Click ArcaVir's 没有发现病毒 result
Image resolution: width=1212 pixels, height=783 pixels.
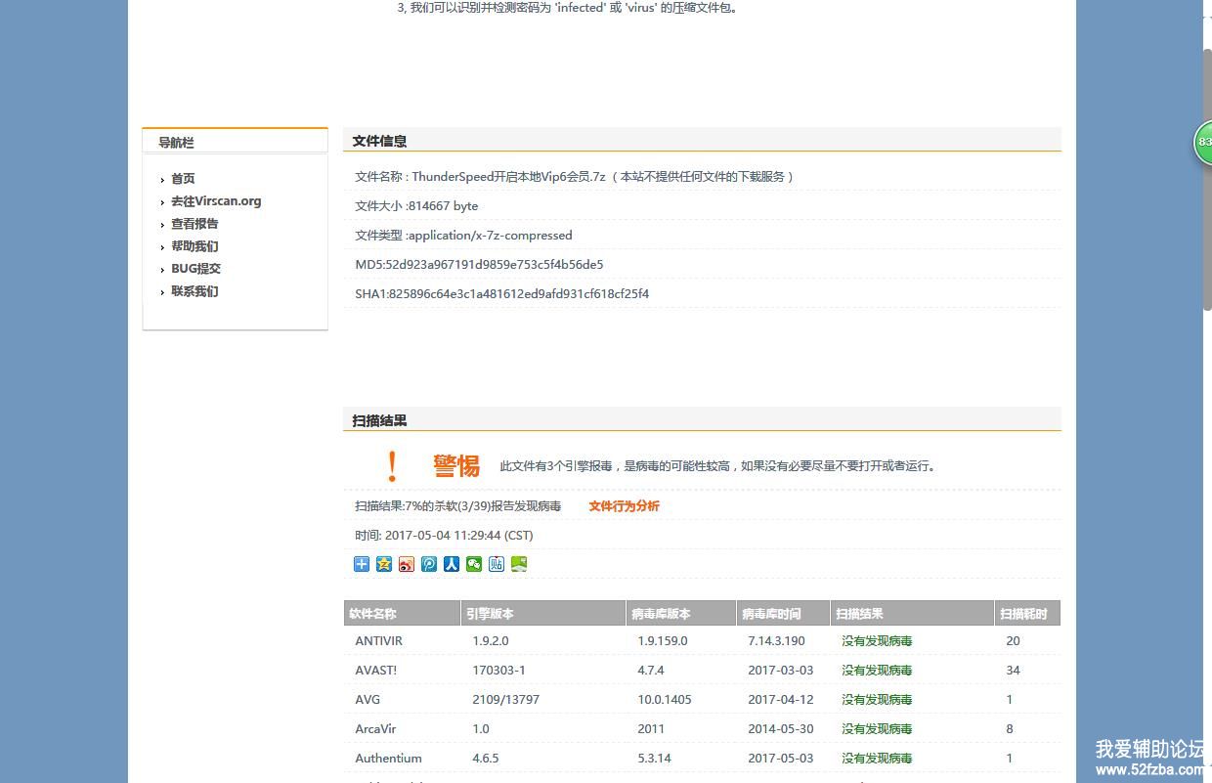877,729
